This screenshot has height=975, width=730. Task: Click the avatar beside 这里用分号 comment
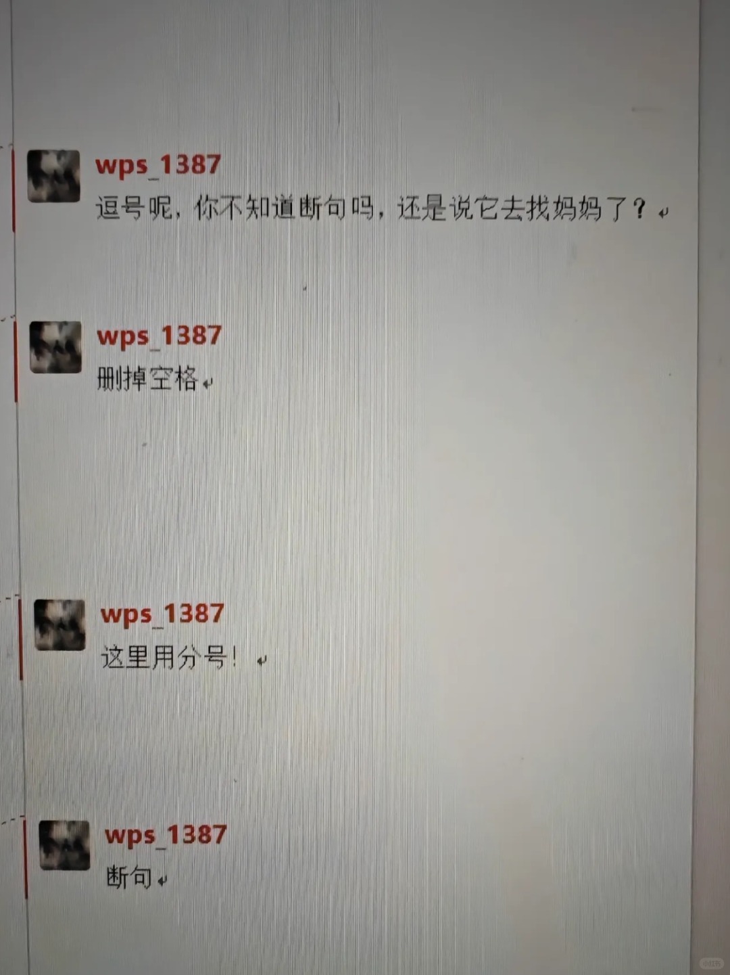[x=60, y=625]
